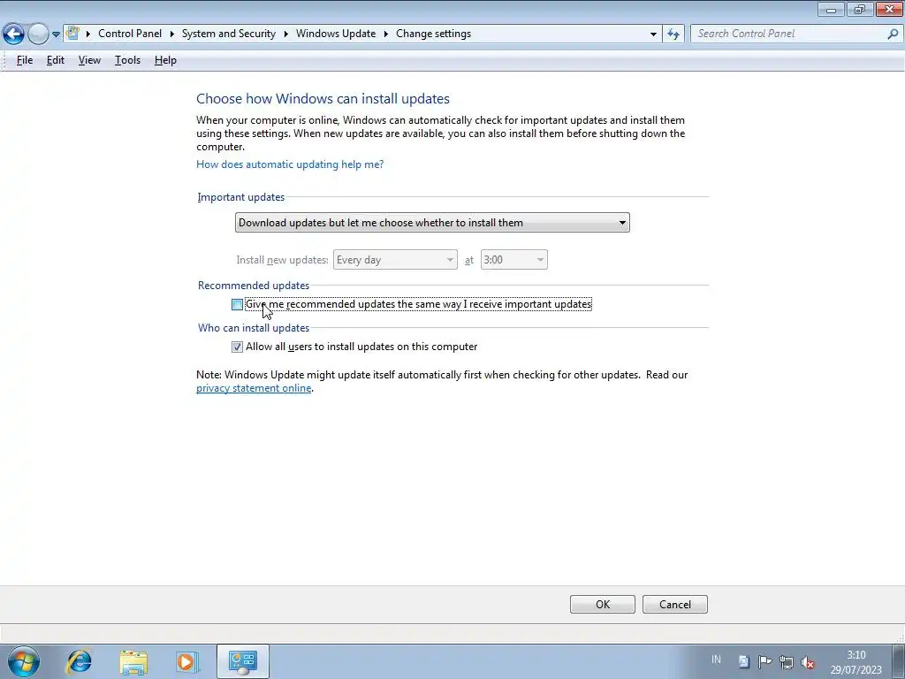This screenshot has height=679, width=905.
Task: Click the search magnifier icon
Action: tap(894, 34)
